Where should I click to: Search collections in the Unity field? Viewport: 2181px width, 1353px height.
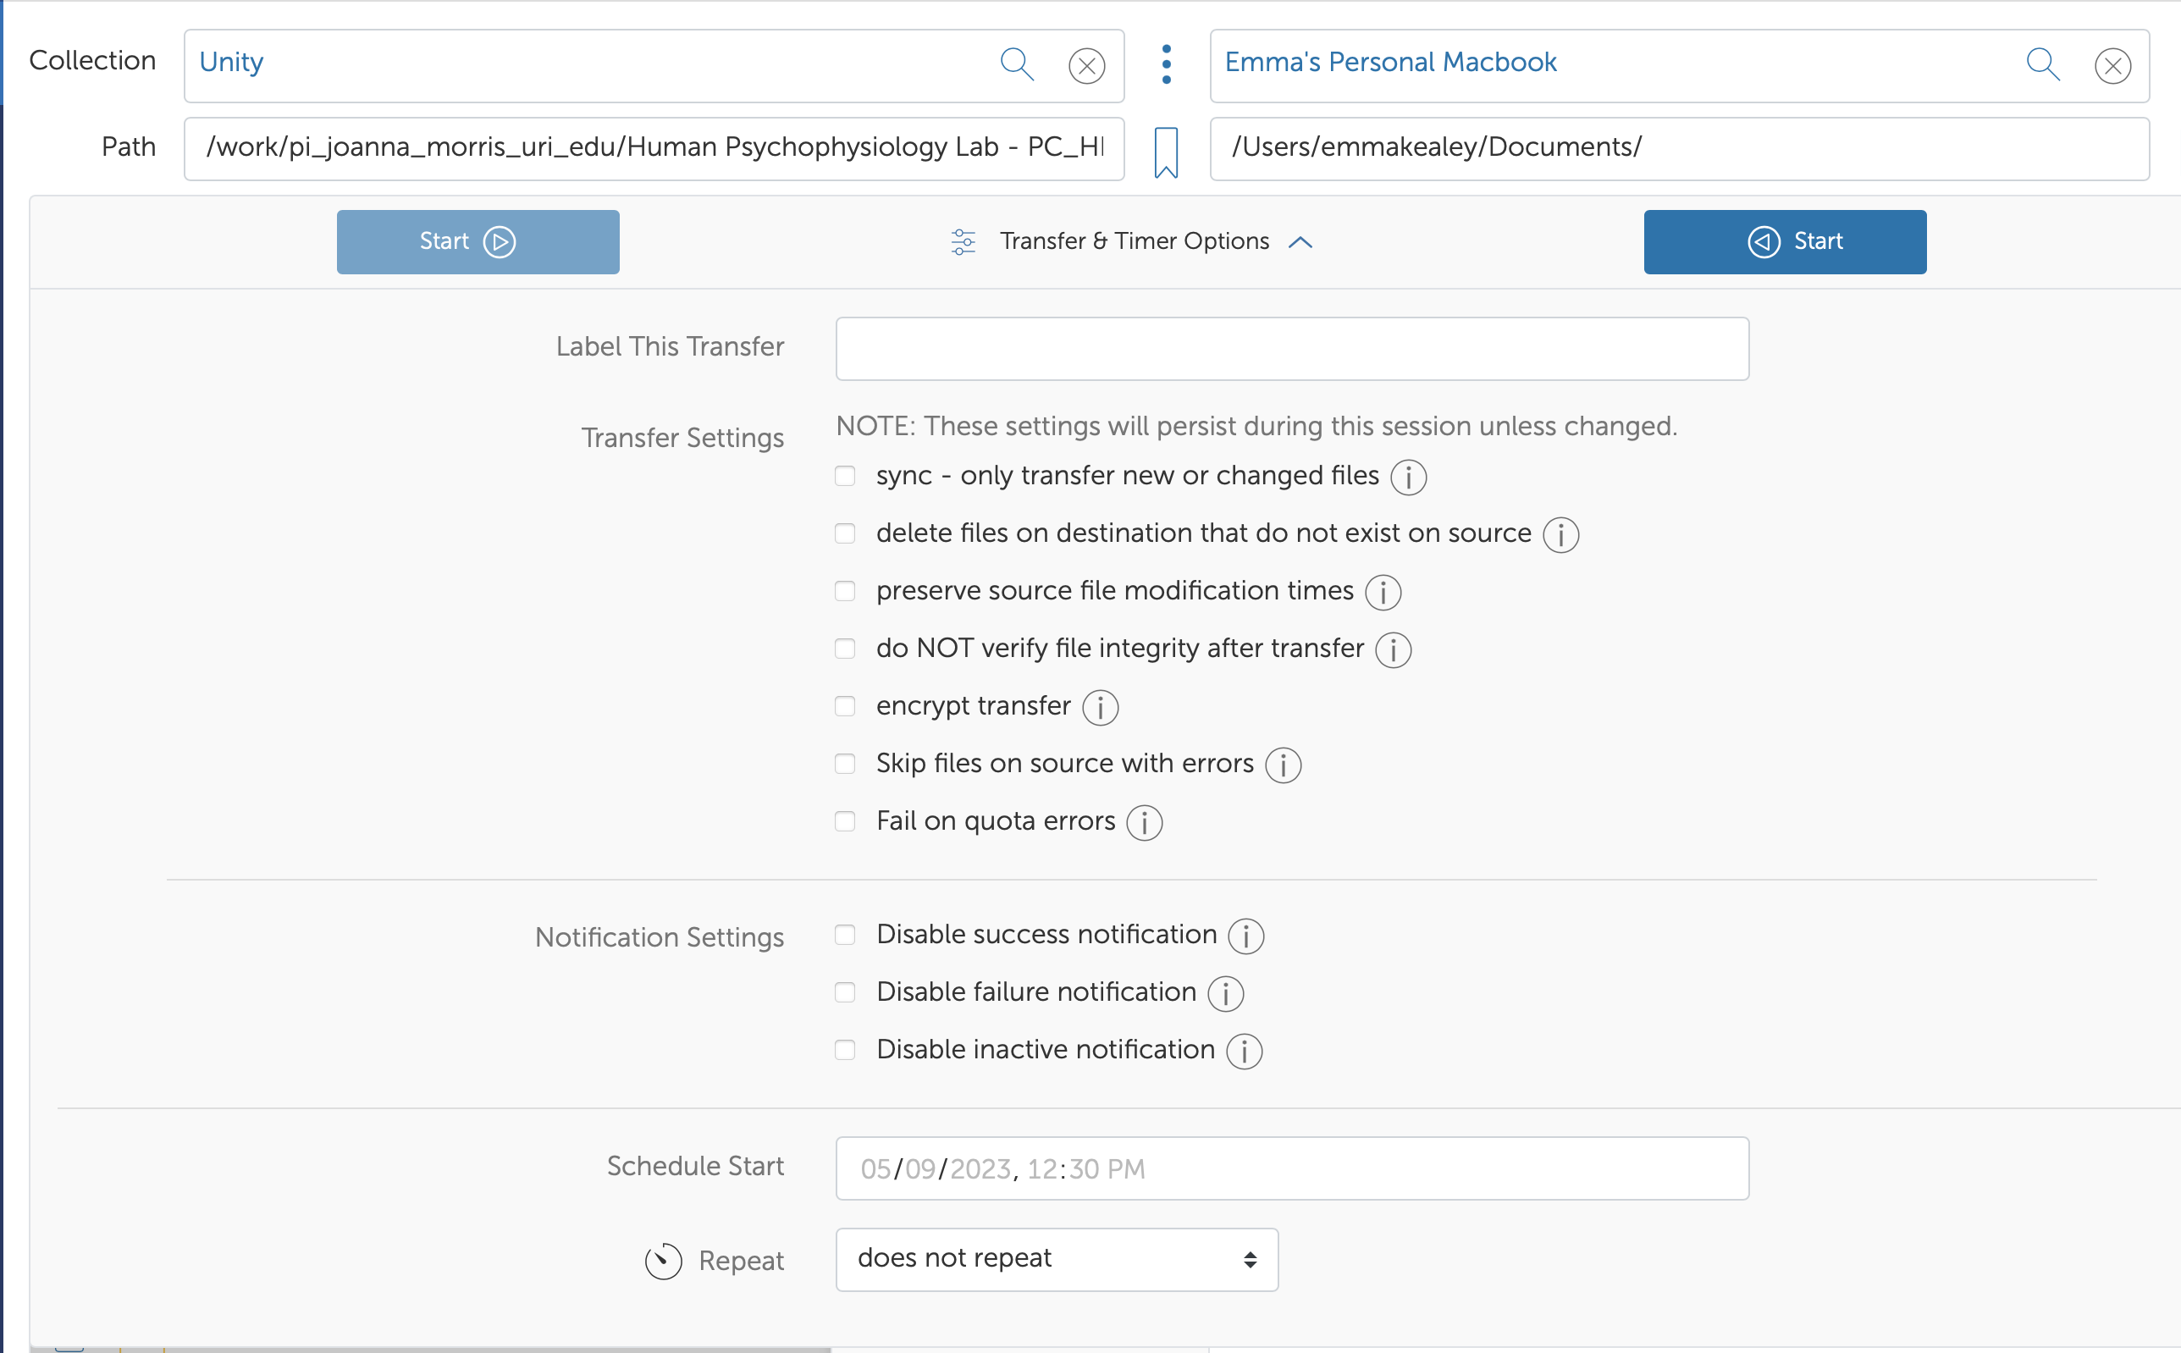pyautogui.click(x=1016, y=64)
